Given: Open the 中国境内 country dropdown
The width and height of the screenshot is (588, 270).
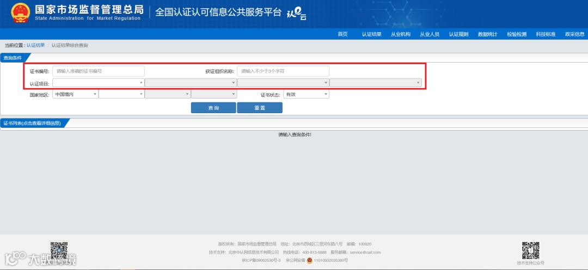Looking at the screenshot, I should 75,94.
